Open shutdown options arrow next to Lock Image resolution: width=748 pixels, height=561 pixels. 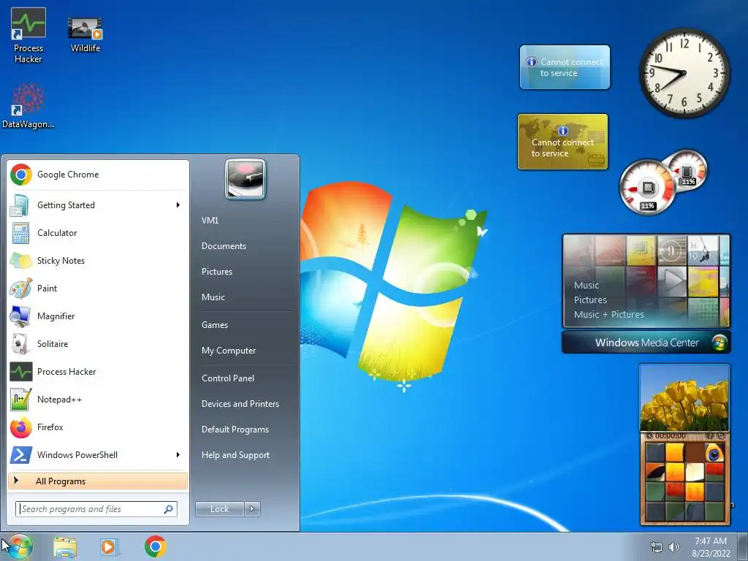[x=252, y=509]
